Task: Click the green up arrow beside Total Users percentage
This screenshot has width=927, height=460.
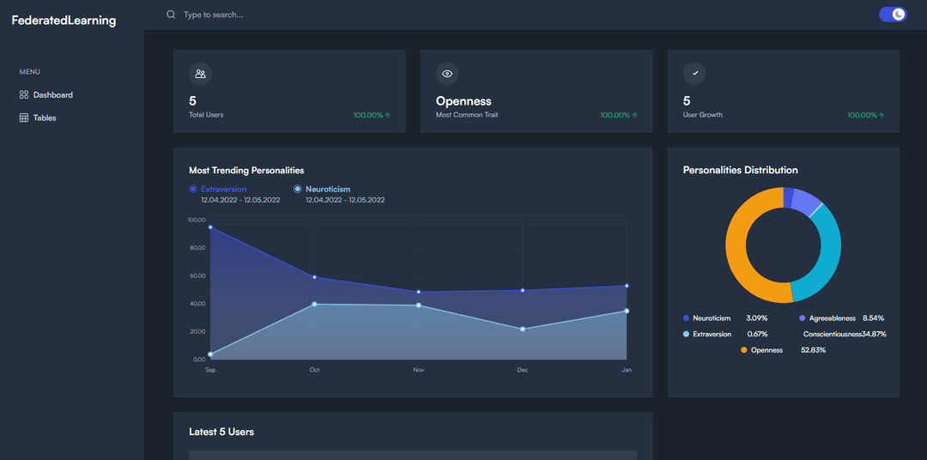Action: point(388,115)
